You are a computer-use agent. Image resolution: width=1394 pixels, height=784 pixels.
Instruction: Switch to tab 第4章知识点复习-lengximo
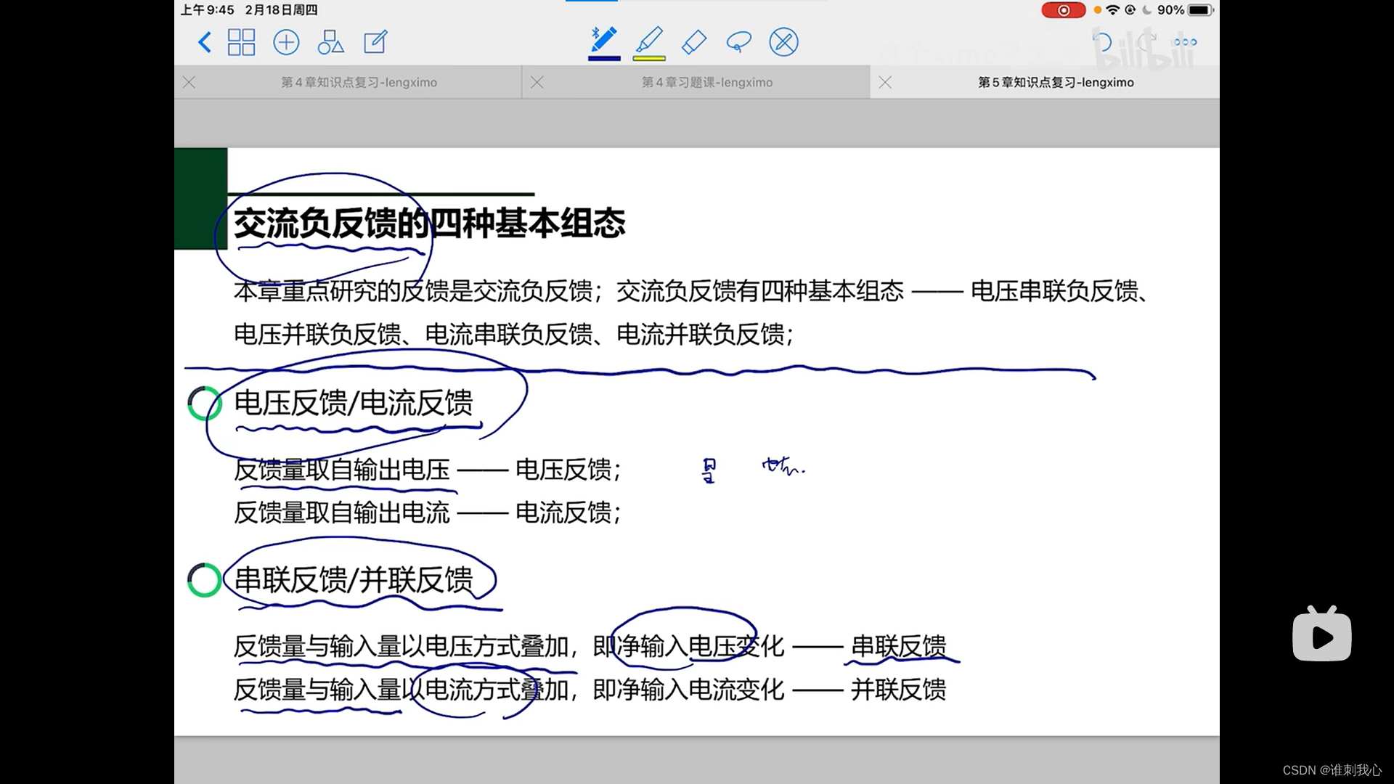click(x=359, y=83)
